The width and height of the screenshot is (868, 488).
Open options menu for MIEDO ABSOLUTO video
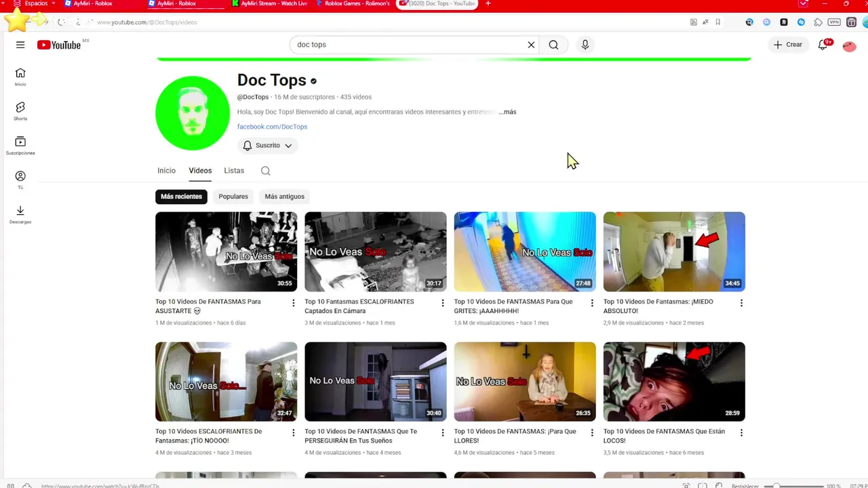click(741, 303)
